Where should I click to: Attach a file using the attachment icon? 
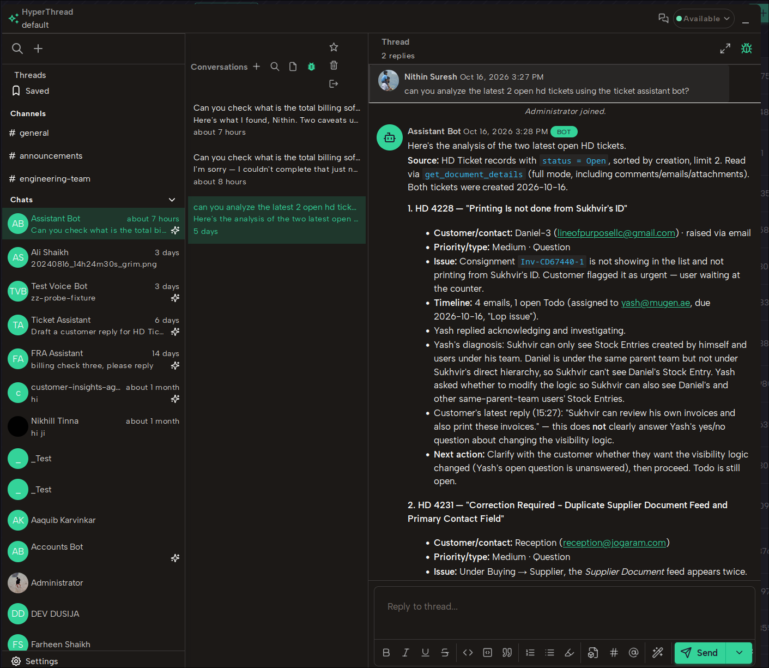593,653
